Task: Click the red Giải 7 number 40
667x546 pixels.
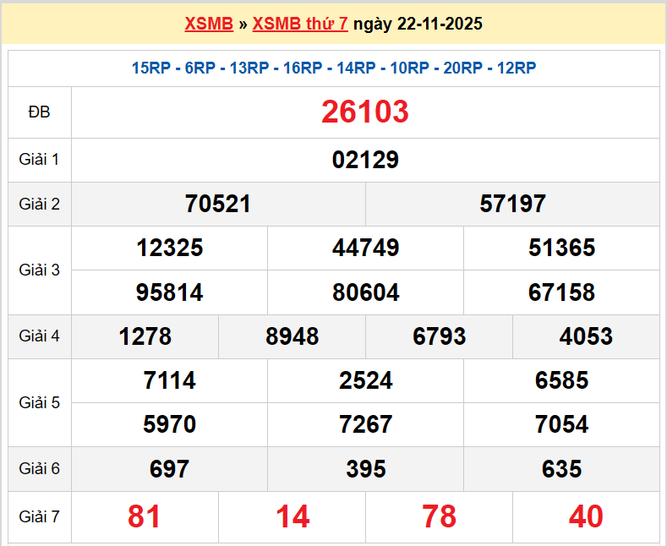Action: (x=586, y=516)
